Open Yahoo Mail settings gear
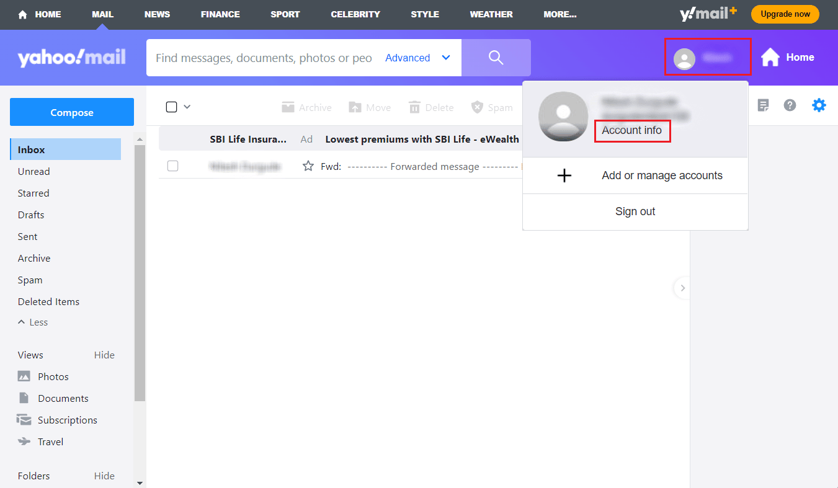Image resolution: width=838 pixels, height=488 pixels. point(819,105)
